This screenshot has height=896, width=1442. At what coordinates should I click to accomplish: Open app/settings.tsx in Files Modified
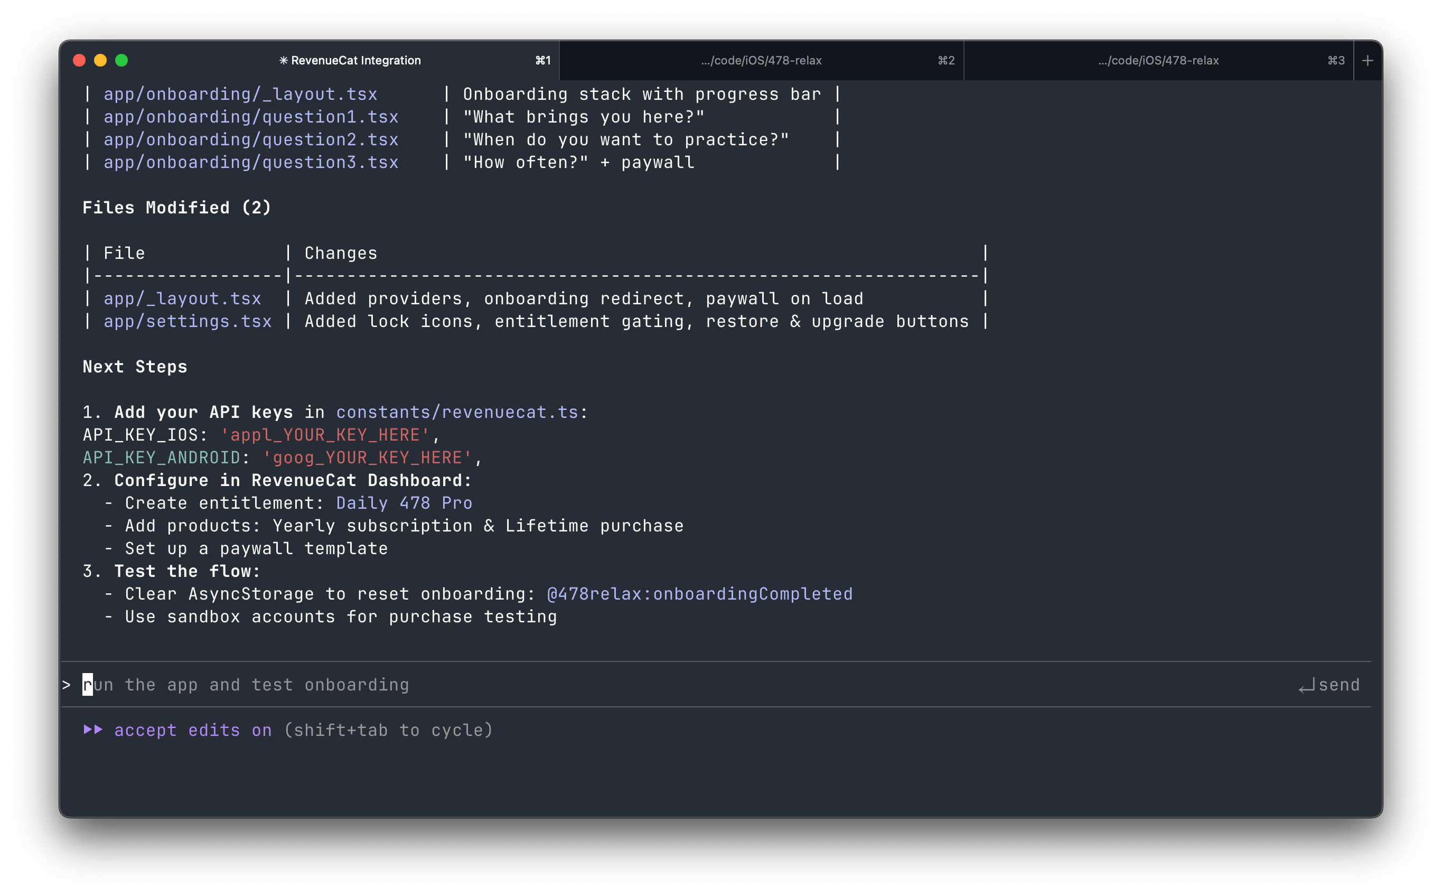(x=188, y=321)
